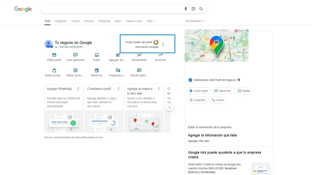Viewport: 312px width, 175px height.
Task: Open Google Lens image search icon
Action: tap(193, 9)
